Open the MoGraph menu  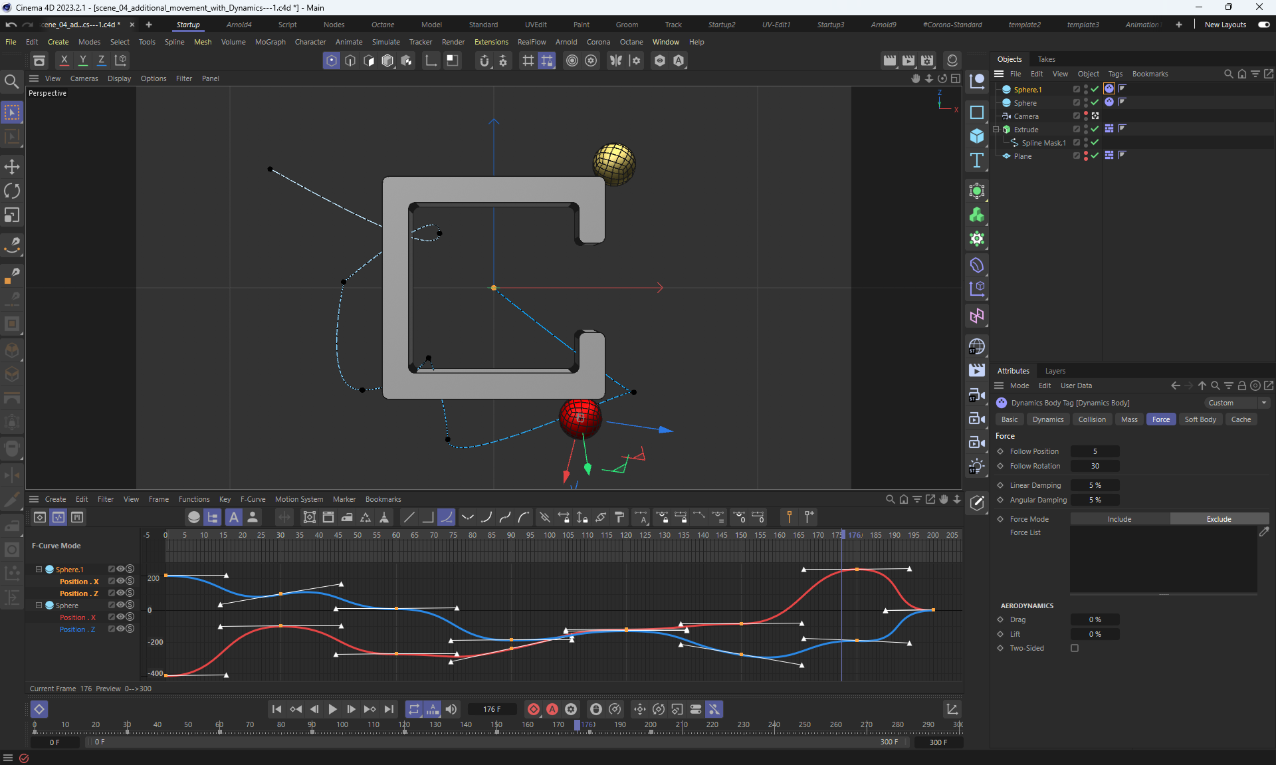click(x=270, y=42)
